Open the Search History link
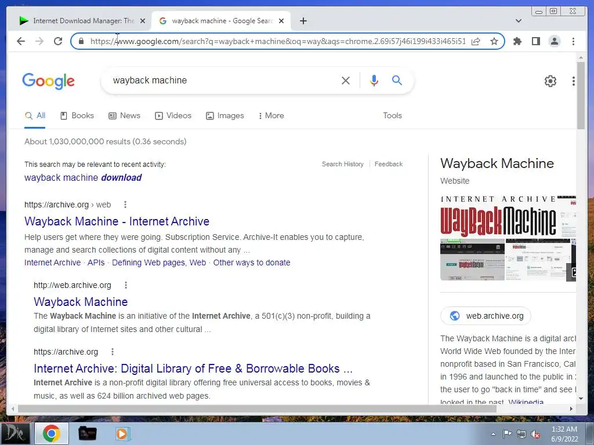The image size is (594, 445). tap(342, 164)
